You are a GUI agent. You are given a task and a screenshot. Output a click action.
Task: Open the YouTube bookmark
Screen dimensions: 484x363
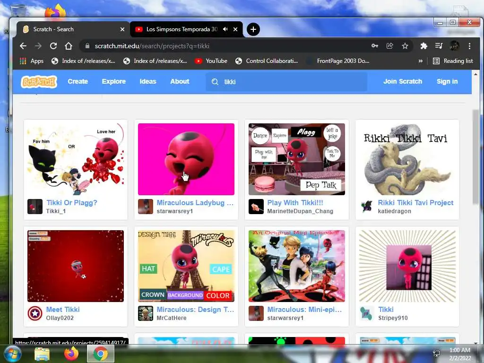click(x=211, y=61)
